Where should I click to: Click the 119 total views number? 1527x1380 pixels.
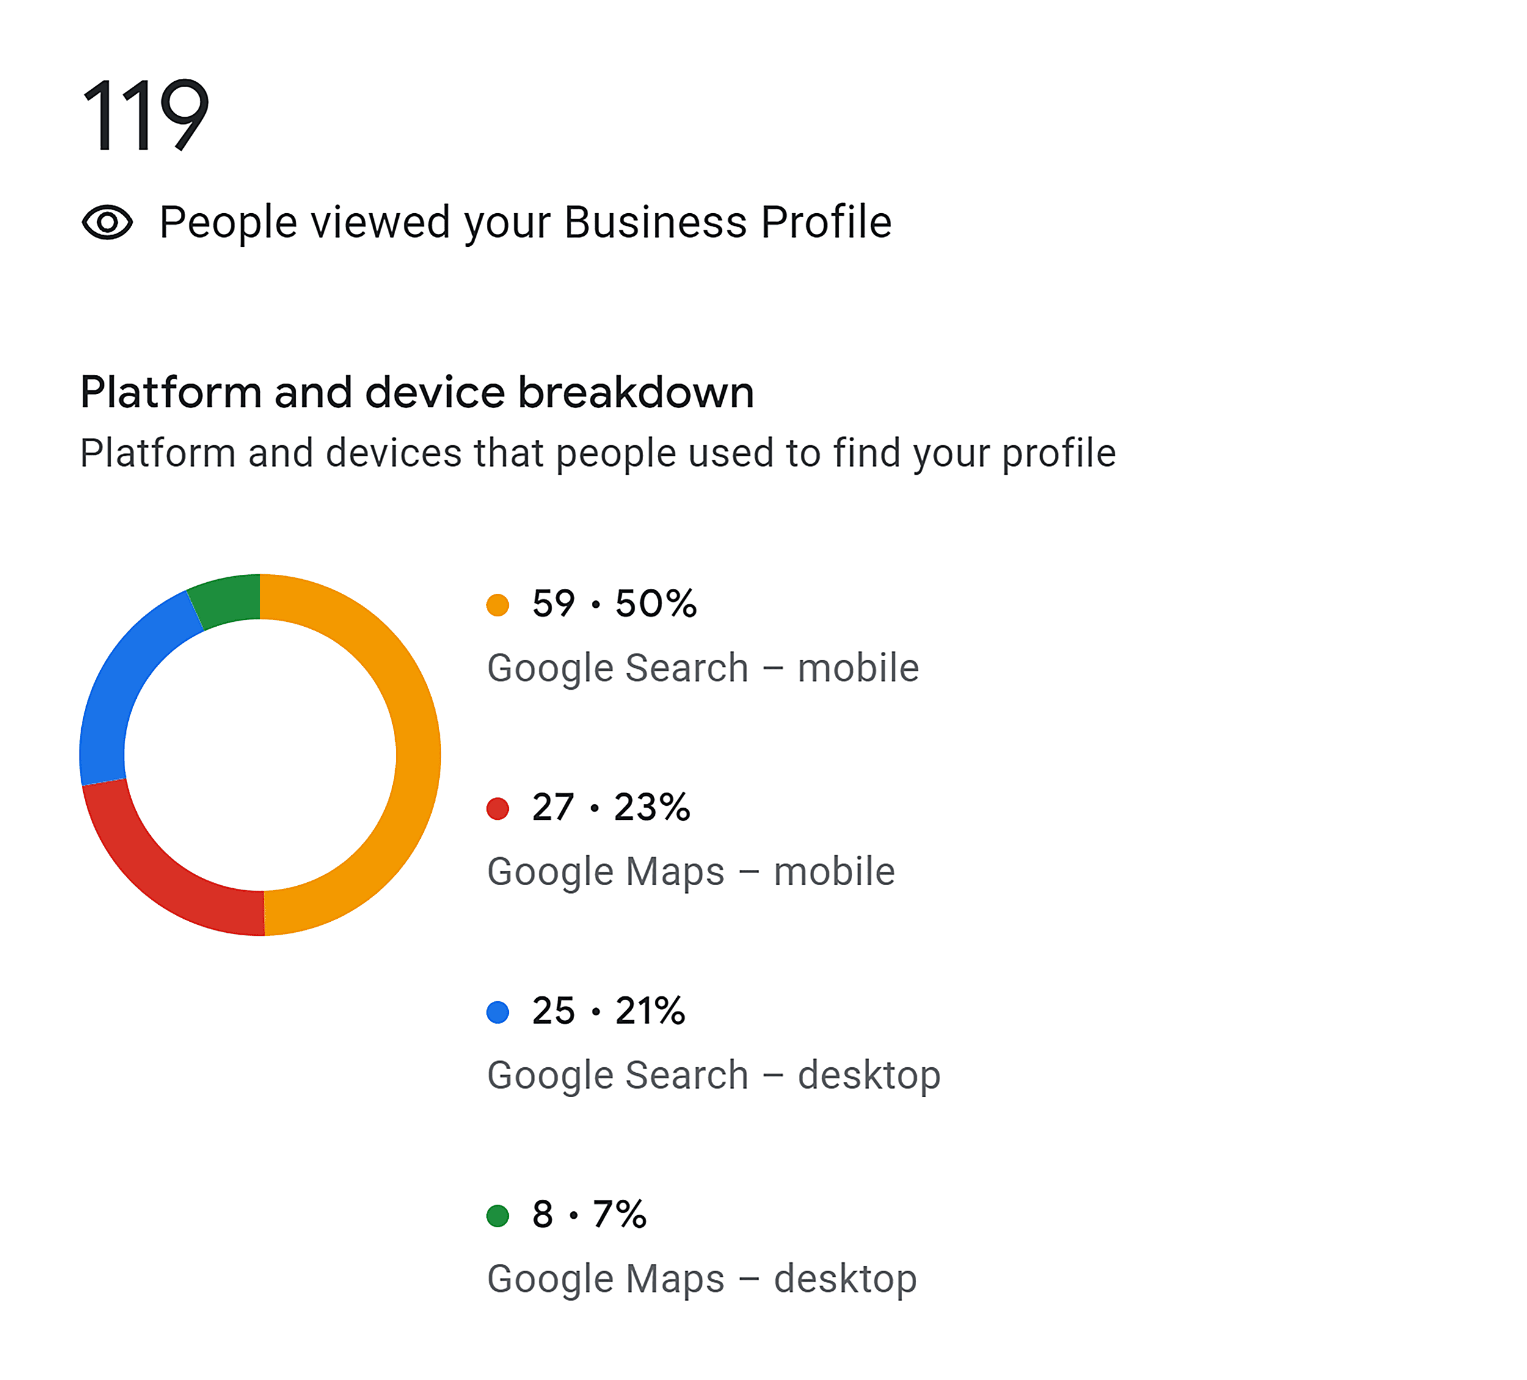144,115
